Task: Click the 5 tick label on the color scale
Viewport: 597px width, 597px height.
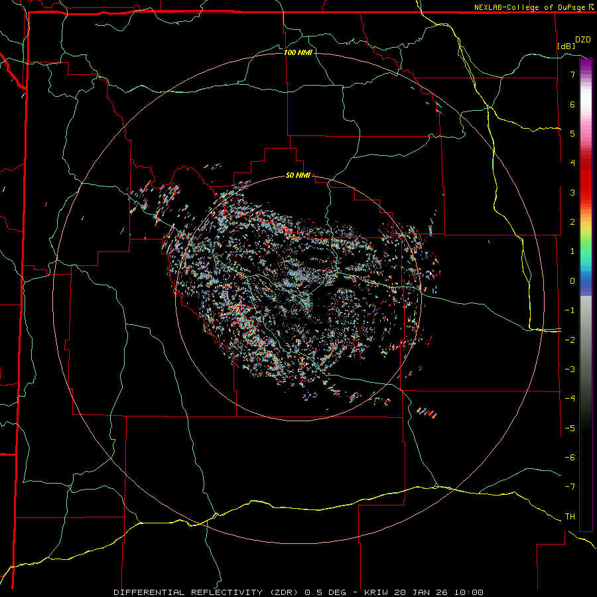Action: click(572, 133)
